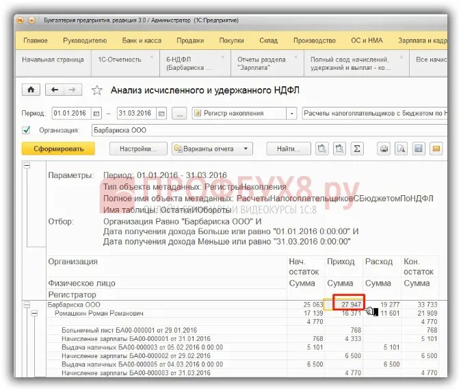Close the 6-НДФЛ tab
This screenshot has width=461, height=391.
pos(223,57)
